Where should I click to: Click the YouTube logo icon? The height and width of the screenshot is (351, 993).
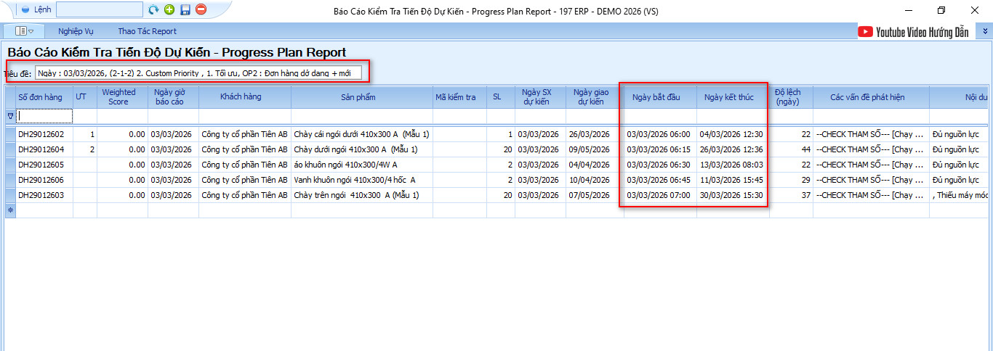(865, 31)
